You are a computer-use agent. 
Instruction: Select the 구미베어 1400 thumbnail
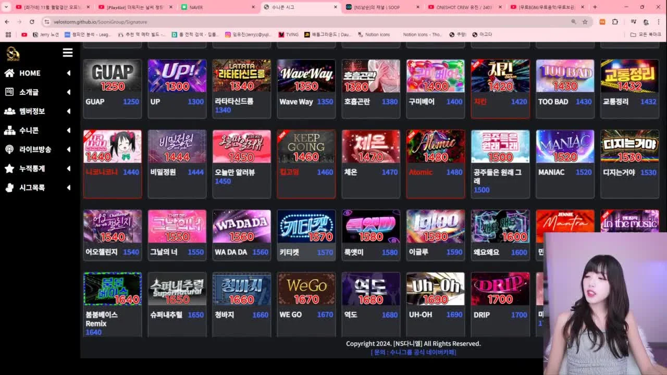tap(436, 76)
